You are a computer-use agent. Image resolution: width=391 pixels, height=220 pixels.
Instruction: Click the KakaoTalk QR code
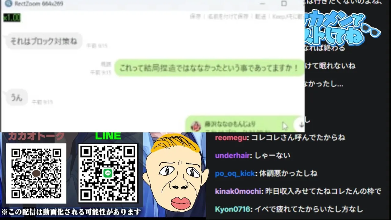[x=36, y=173]
